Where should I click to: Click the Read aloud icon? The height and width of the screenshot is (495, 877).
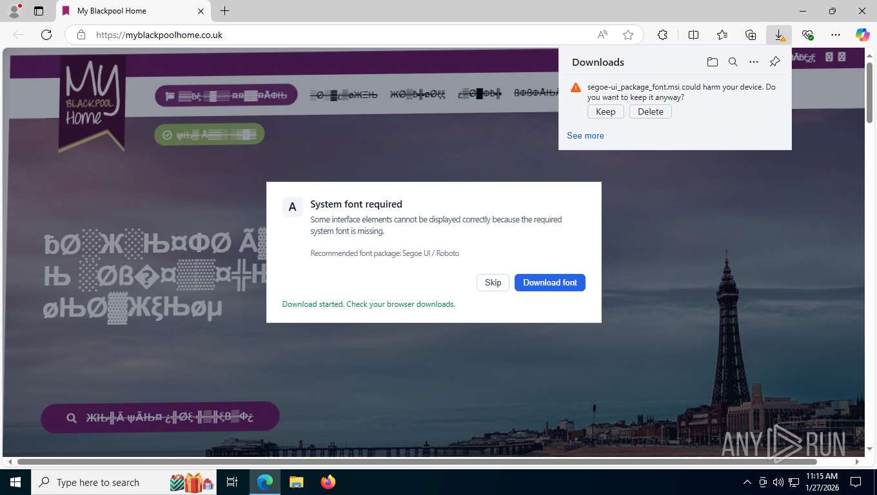tap(602, 35)
